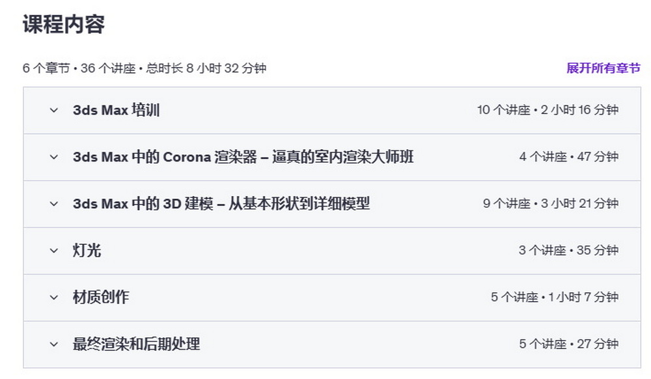This screenshot has height=379, width=651.
Task: Select the 3D 建模 – 从基本形状到详细模型 title
Action: [221, 204]
